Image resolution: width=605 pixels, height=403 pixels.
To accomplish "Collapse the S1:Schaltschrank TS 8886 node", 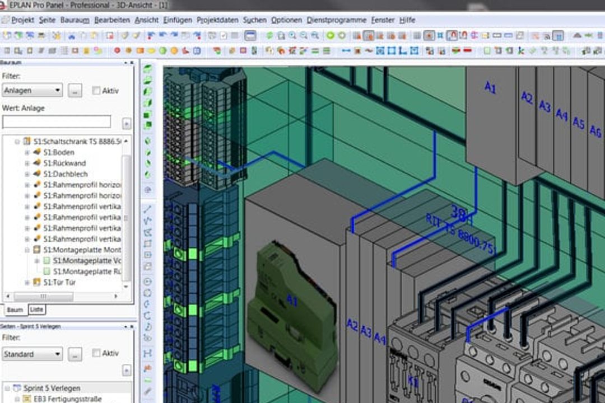I will [17, 142].
